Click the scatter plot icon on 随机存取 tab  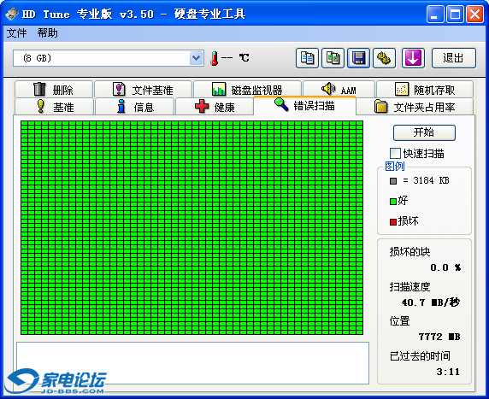pos(401,89)
